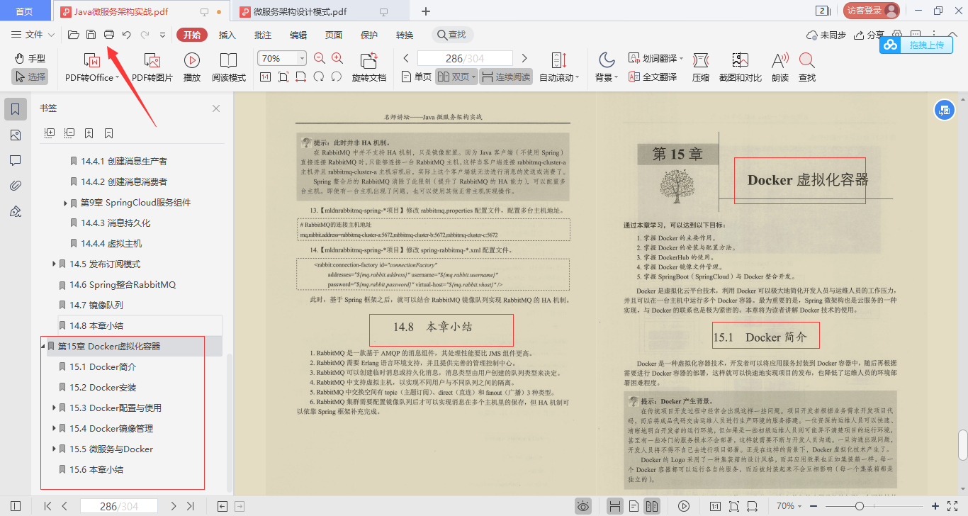The height and width of the screenshot is (516, 968).
Task: Open the thumbnails sidebar panel
Action: (x=16, y=135)
